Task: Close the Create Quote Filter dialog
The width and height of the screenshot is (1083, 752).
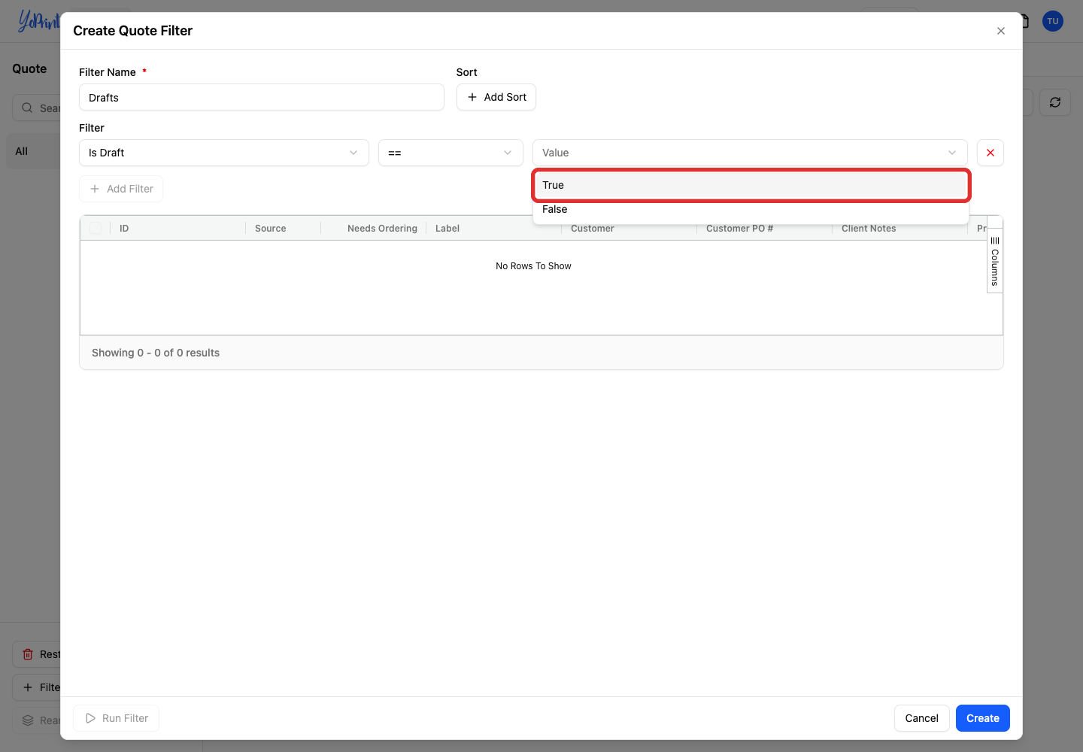Action: tap(1000, 31)
